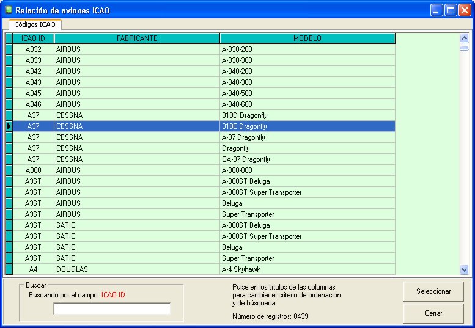The width and height of the screenshot is (475, 328).
Task: Click row selector of the A-4 Skyhawk row
Action: pos(9,269)
